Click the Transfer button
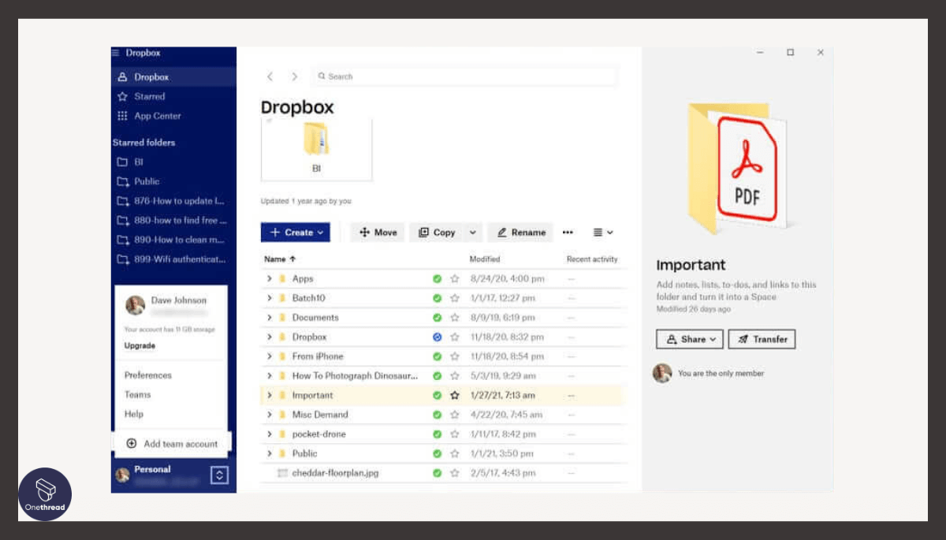Image resolution: width=946 pixels, height=540 pixels. (762, 339)
